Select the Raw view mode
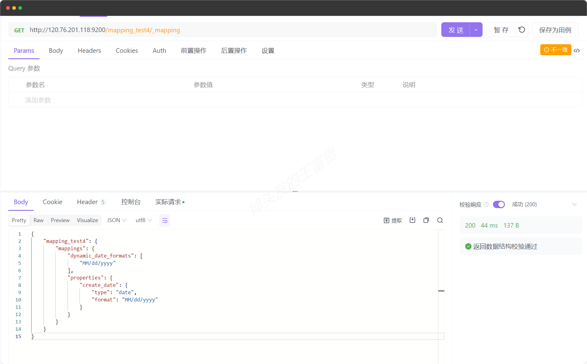This screenshot has height=364, width=587. [38, 220]
